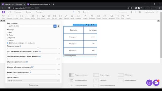Open the Шрифт таблицы font dropdown

[x=33, y=81]
